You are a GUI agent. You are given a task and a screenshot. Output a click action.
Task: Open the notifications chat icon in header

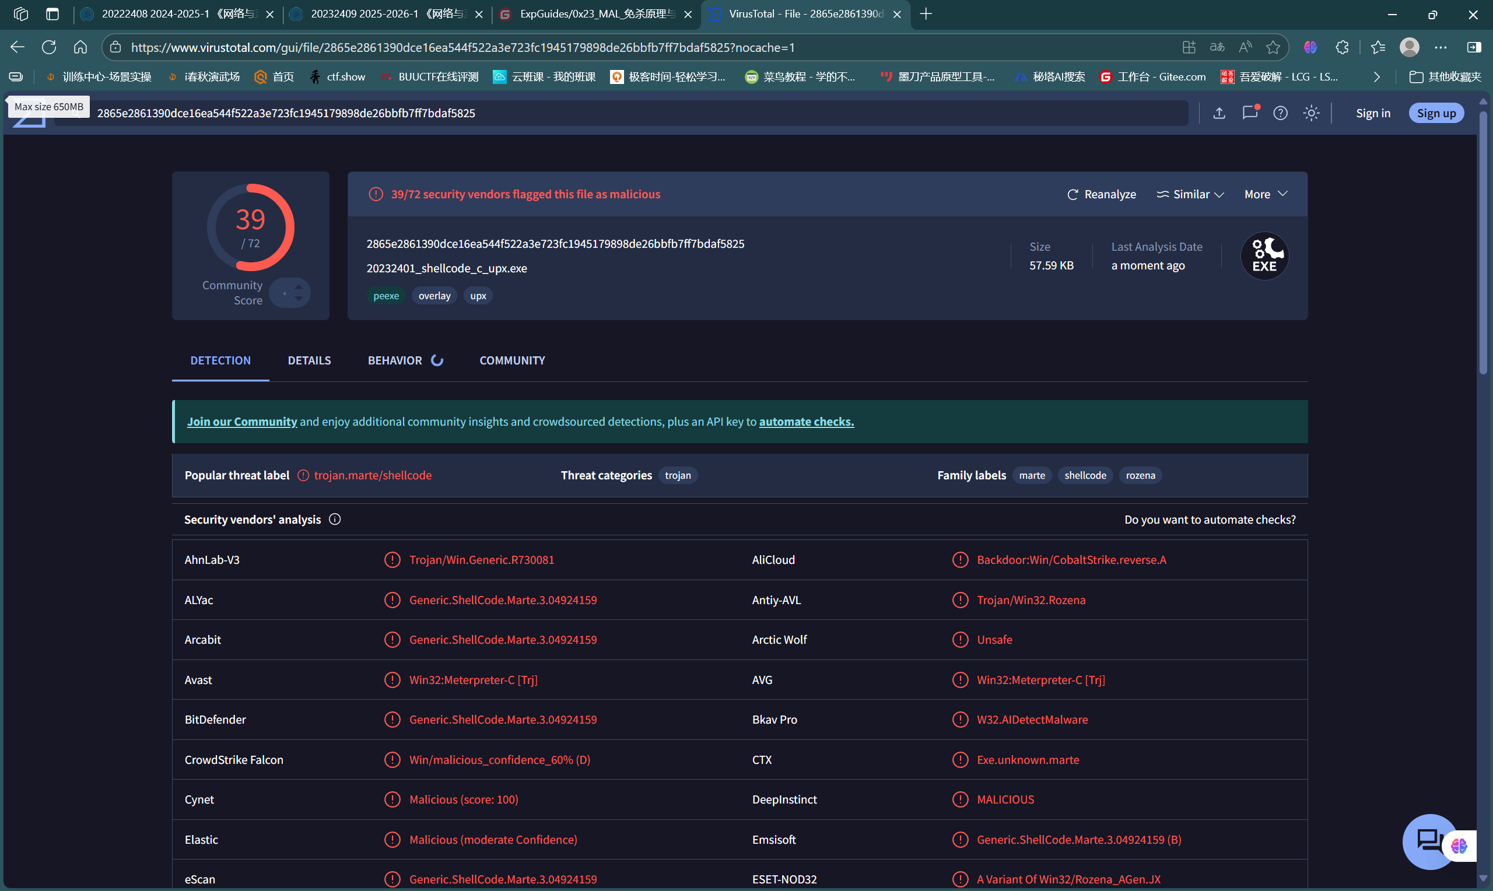[1249, 113]
